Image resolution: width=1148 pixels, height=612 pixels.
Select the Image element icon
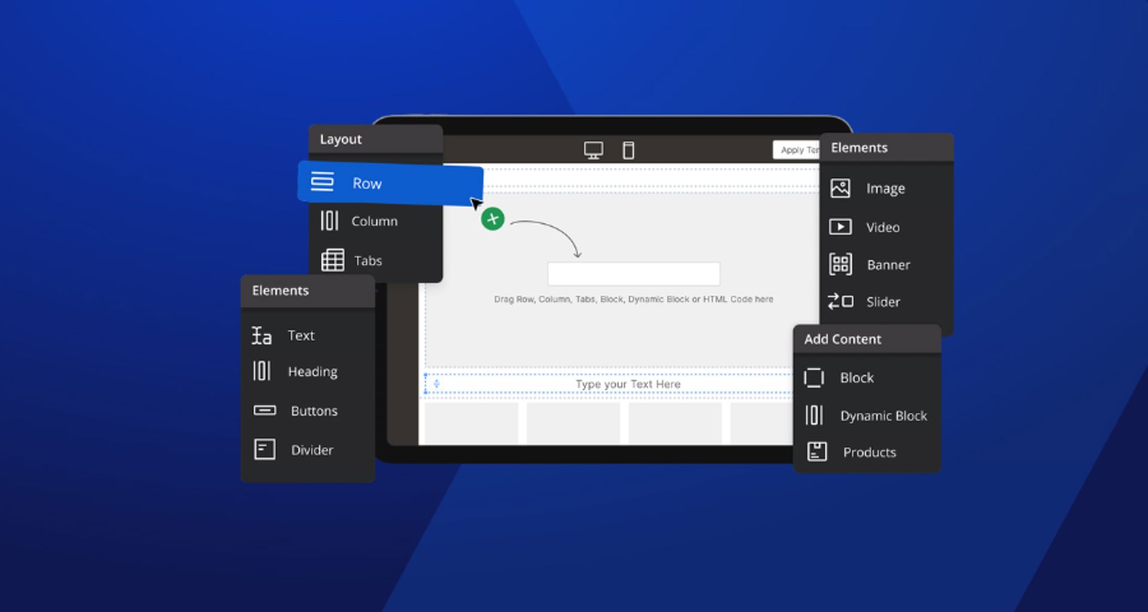point(840,188)
